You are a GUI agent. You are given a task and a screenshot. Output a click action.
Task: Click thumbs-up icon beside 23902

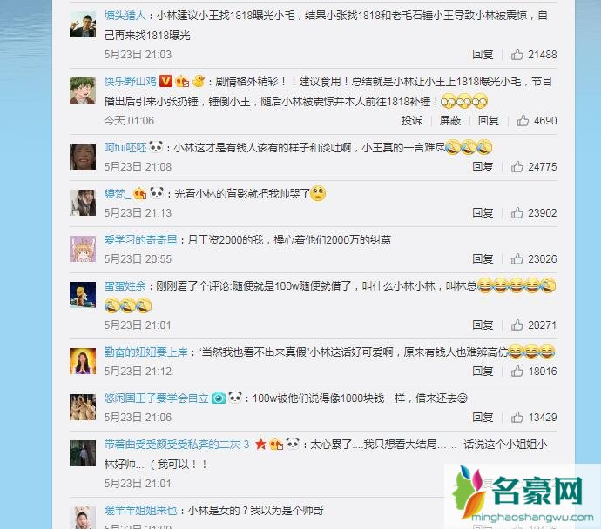pyautogui.click(x=517, y=213)
